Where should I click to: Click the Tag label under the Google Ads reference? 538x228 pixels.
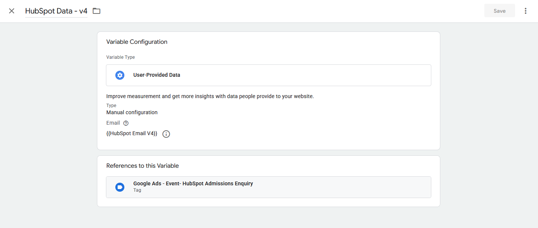pyautogui.click(x=137, y=190)
